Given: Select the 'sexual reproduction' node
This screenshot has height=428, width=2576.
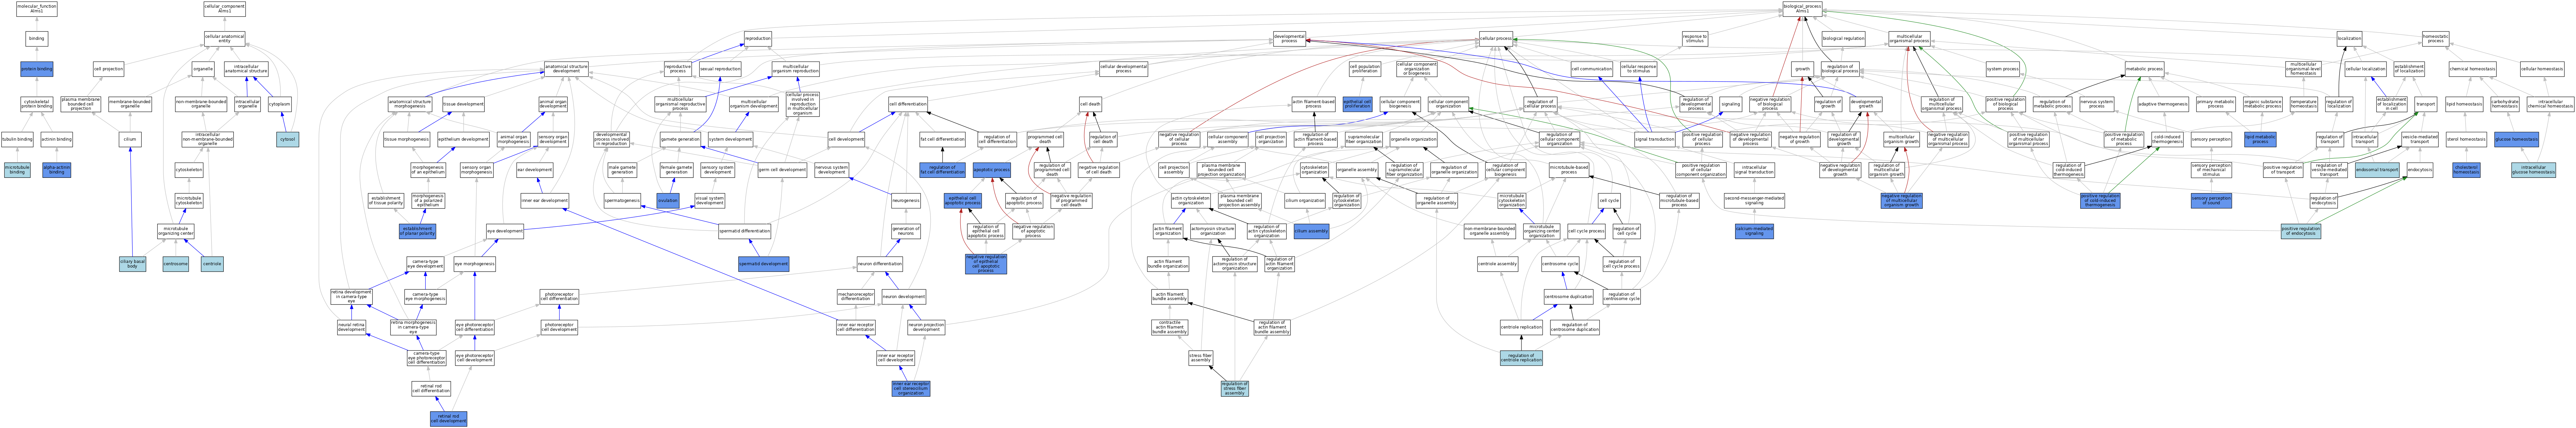Looking at the screenshot, I should point(720,69).
